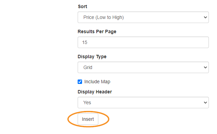Screen dimensions: 217x134
Task: Click the value 15 in Results Per Page
Action: (x=85, y=42)
